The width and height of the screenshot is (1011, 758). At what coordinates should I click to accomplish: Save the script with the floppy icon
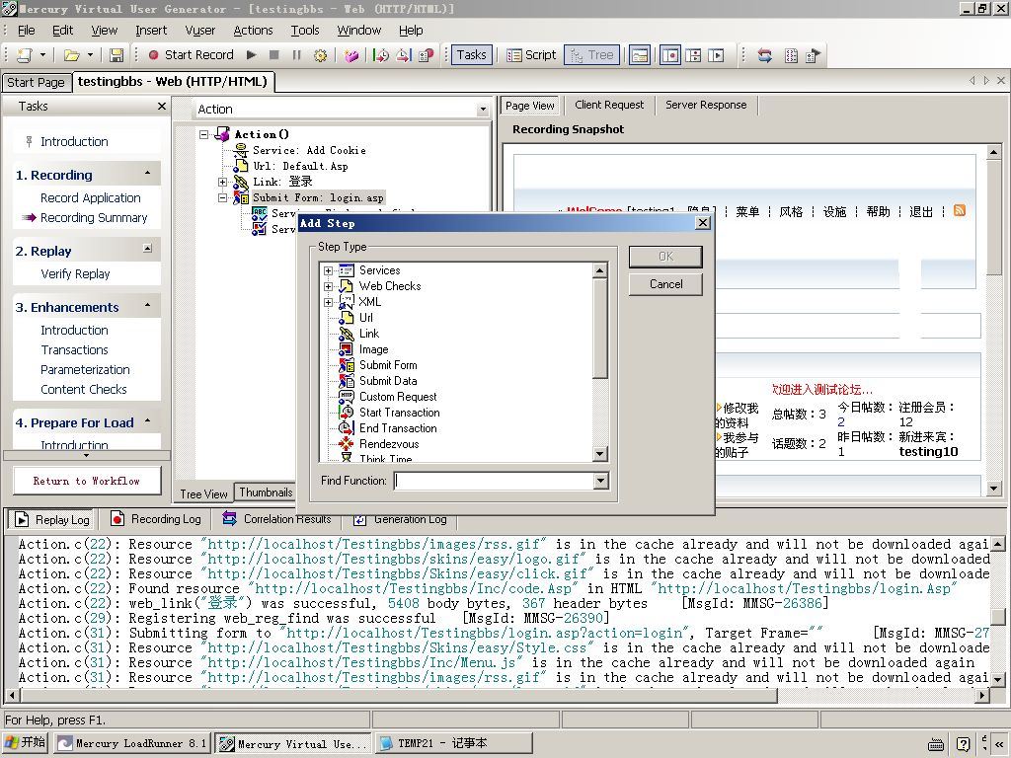[x=117, y=55]
